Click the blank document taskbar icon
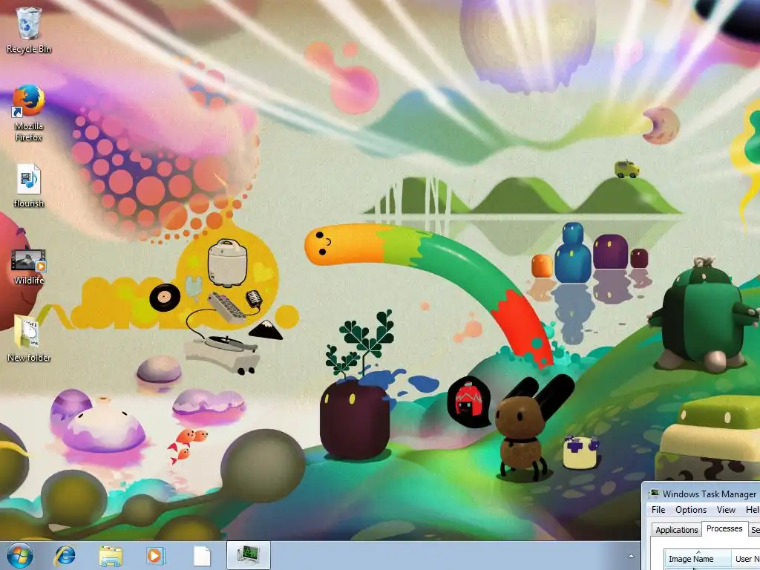The image size is (760, 570). (x=202, y=556)
